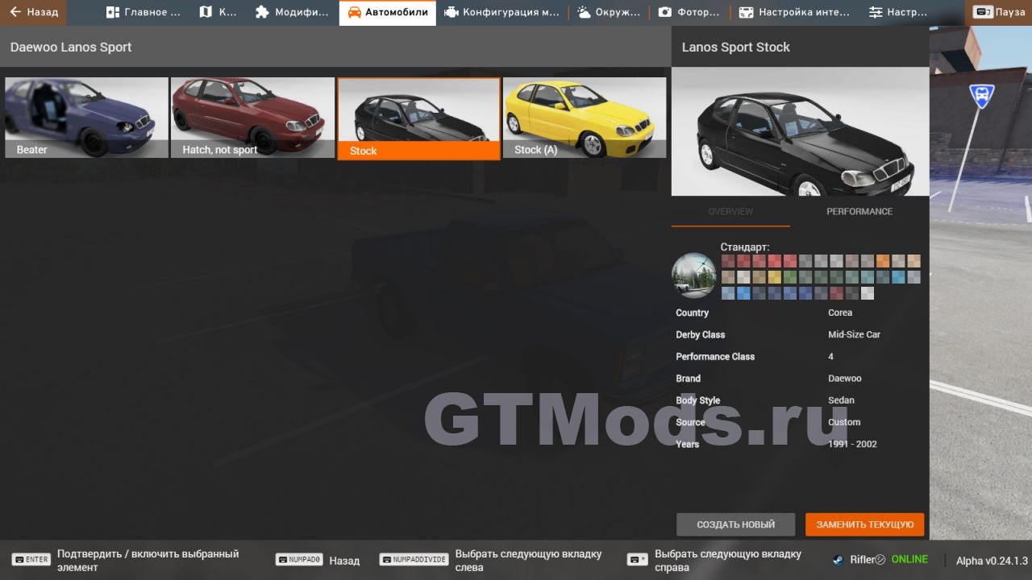1032x580 pixels.
Task: Click the ONLINE status indicator
Action: click(909, 559)
